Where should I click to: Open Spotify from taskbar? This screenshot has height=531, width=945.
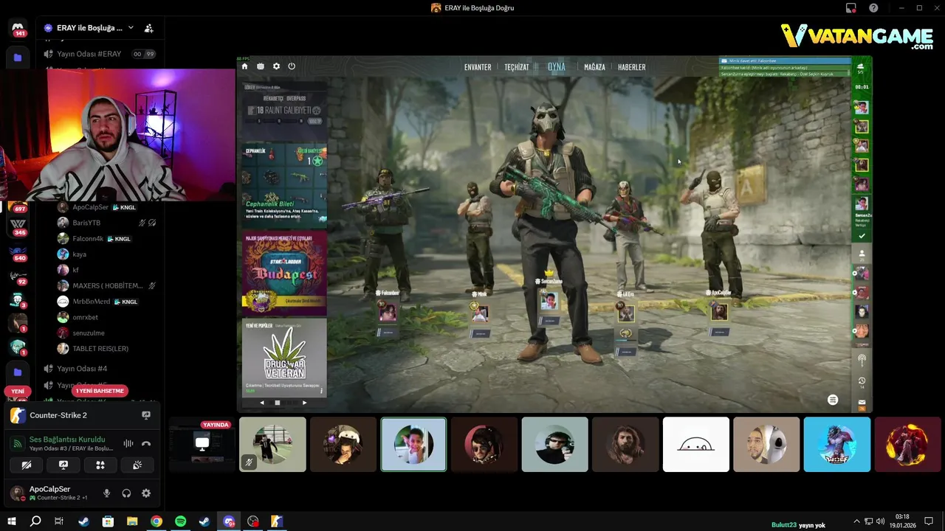pyautogui.click(x=181, y=521)
